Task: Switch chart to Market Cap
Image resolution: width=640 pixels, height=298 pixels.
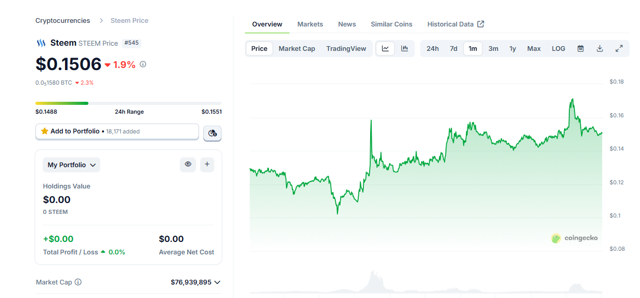Action: pos(297,48)
